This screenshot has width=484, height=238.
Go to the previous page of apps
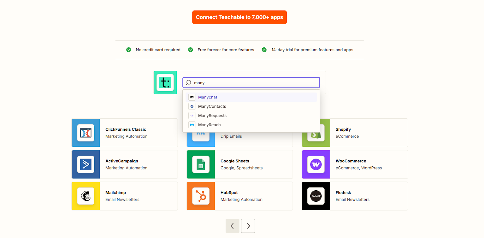pos(232,226)
